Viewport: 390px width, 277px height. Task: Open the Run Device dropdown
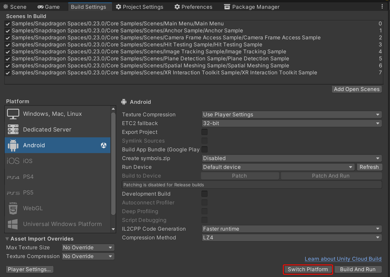click(278, 167)
